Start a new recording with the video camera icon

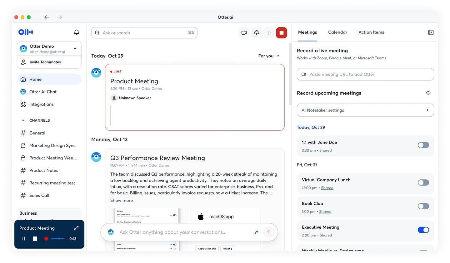pos(244,32)
